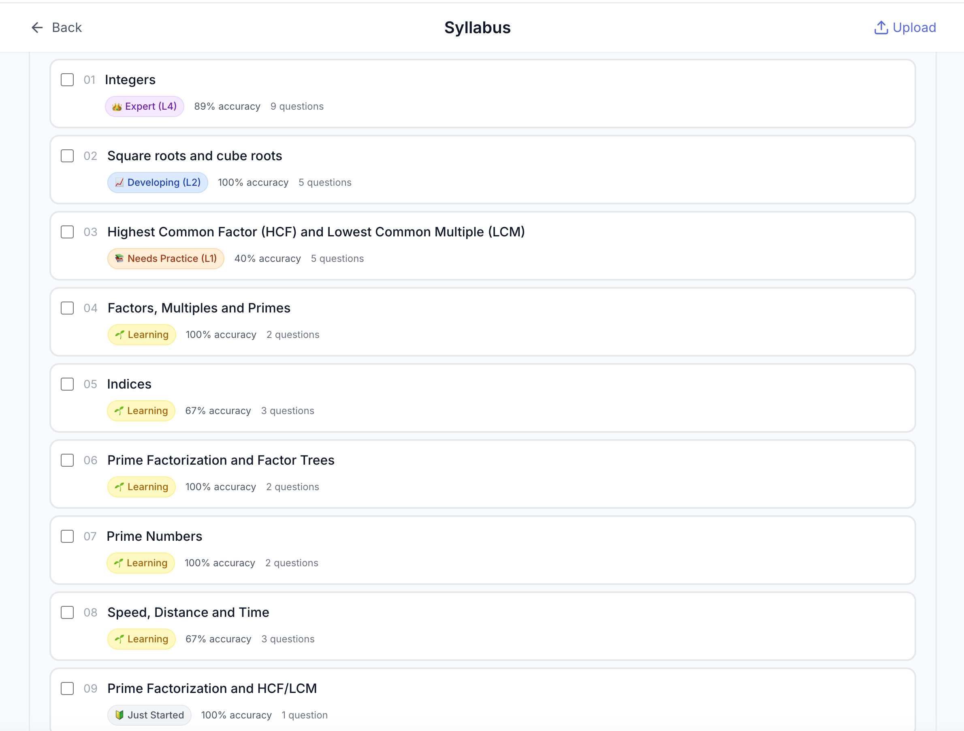The width and height of the screenshot is (964, 731).
Task: Click the books icon in the Needs Practice badge
Action: point(119,259)
